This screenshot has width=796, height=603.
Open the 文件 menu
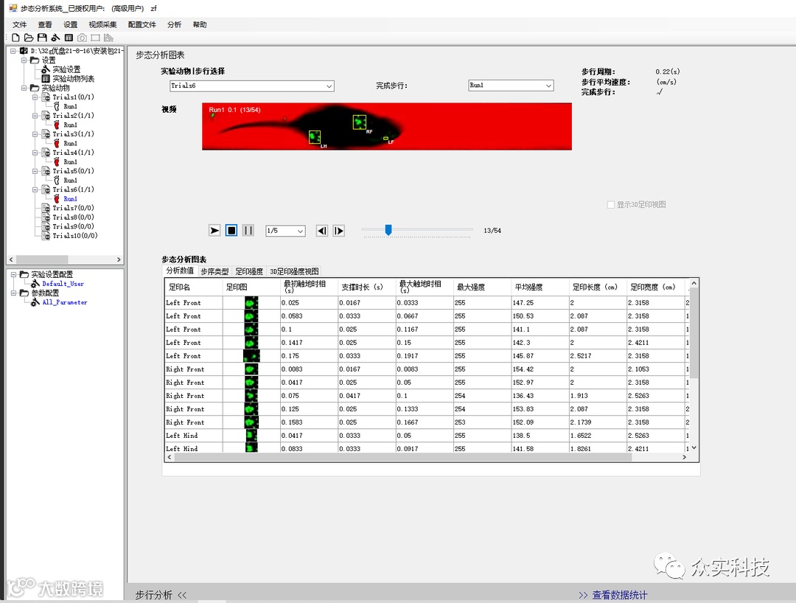[x=20, y=24]
